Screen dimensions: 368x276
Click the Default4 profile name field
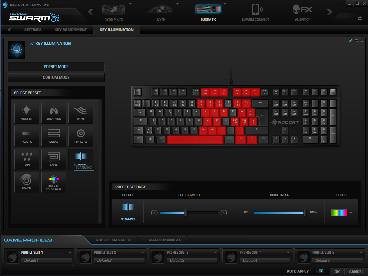point(265,260)
